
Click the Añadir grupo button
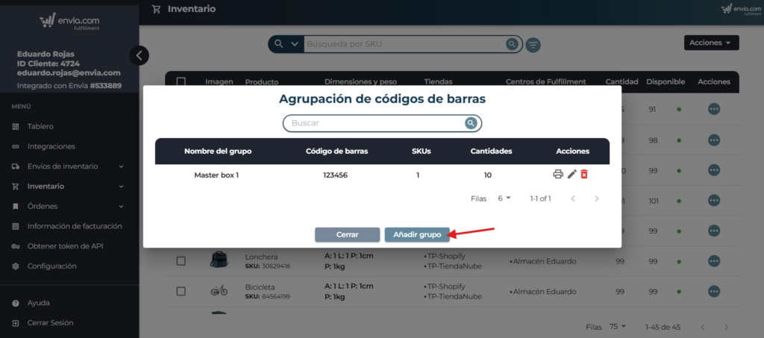tap(417, 234)
